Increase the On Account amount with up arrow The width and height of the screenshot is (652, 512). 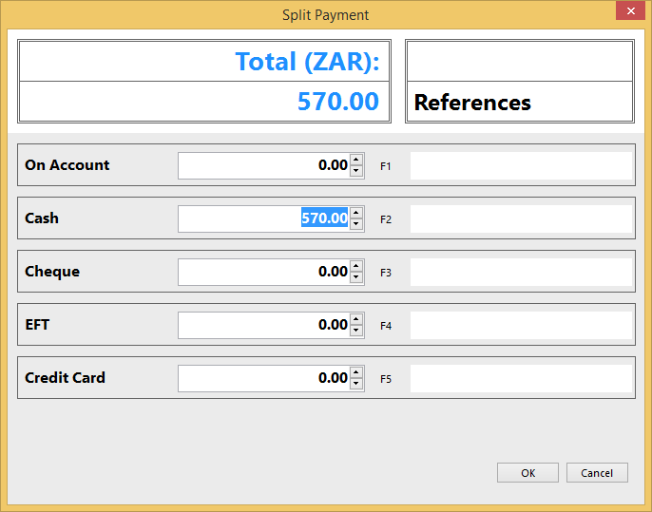pos(356,160)
